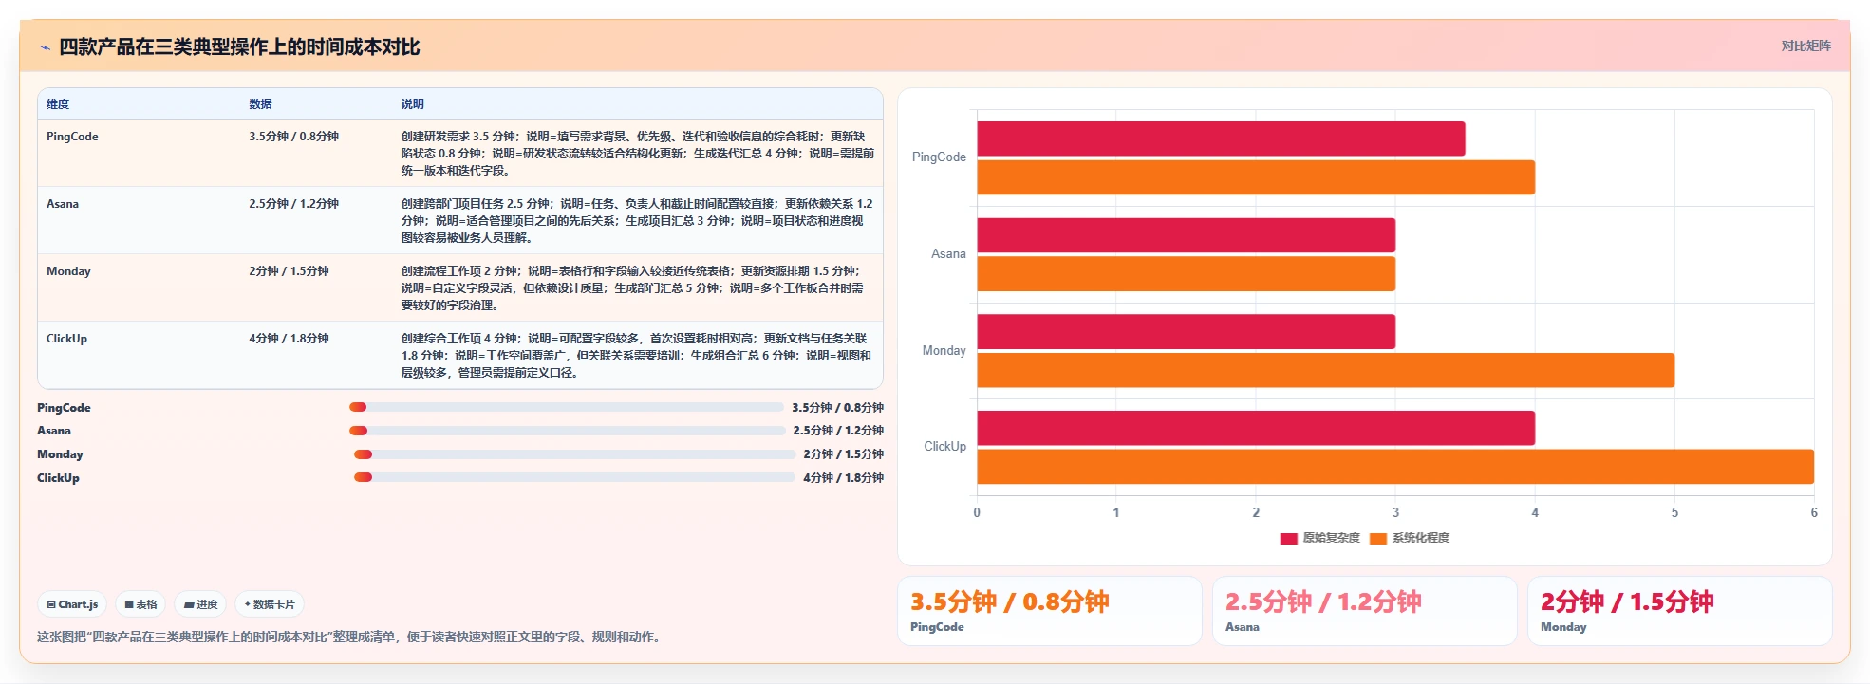
Task: Click the small icon before the header title
Action: click(x=45, y=47)
